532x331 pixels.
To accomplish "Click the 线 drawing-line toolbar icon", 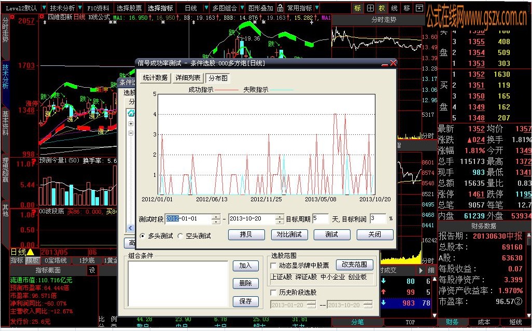I will [394, 8].
